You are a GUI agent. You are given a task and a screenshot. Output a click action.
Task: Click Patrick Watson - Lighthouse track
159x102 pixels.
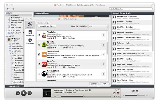[x=132, y=17]
